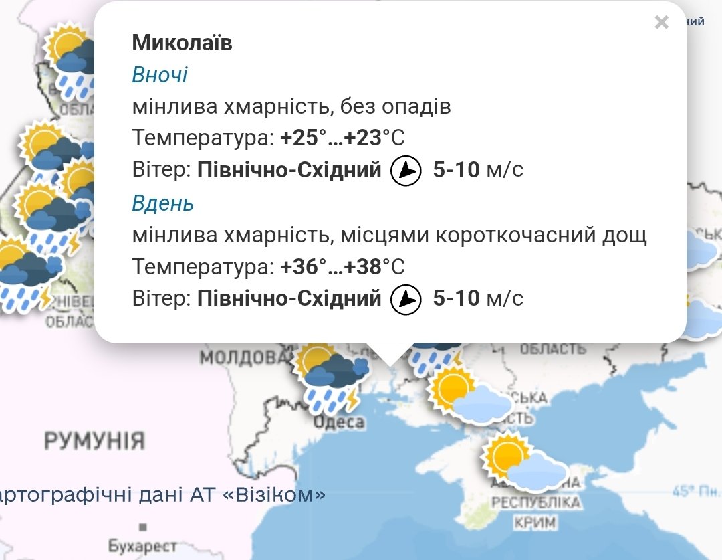This screenshot has height=560, width=722.
Task: Click the Вночі forecast heading
Action: point(160,75)
